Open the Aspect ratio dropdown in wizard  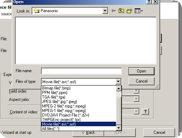tap(136, 99)
